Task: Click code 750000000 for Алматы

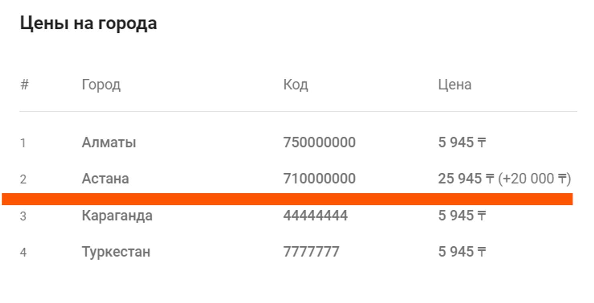Action: (x=319, y=142)
